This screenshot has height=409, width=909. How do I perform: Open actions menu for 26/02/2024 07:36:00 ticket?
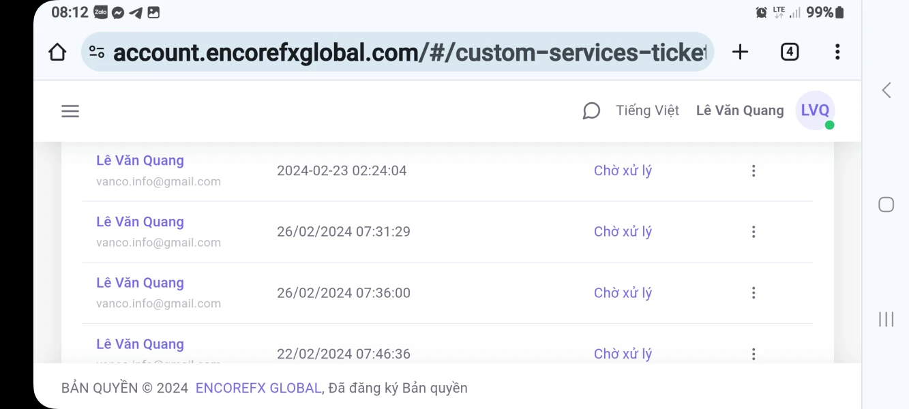click(x=754, y=293)
